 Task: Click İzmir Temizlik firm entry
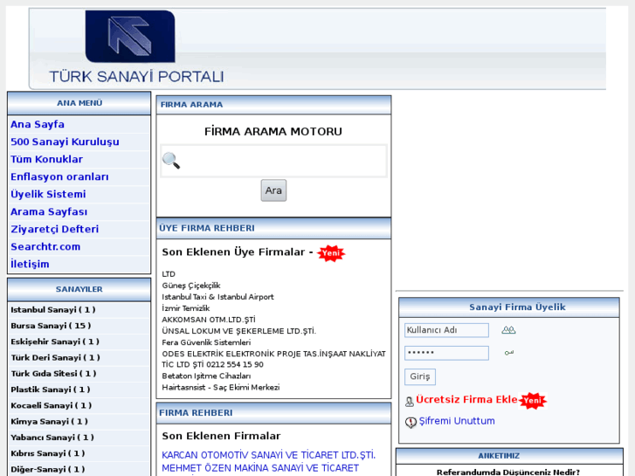[186, 308]
